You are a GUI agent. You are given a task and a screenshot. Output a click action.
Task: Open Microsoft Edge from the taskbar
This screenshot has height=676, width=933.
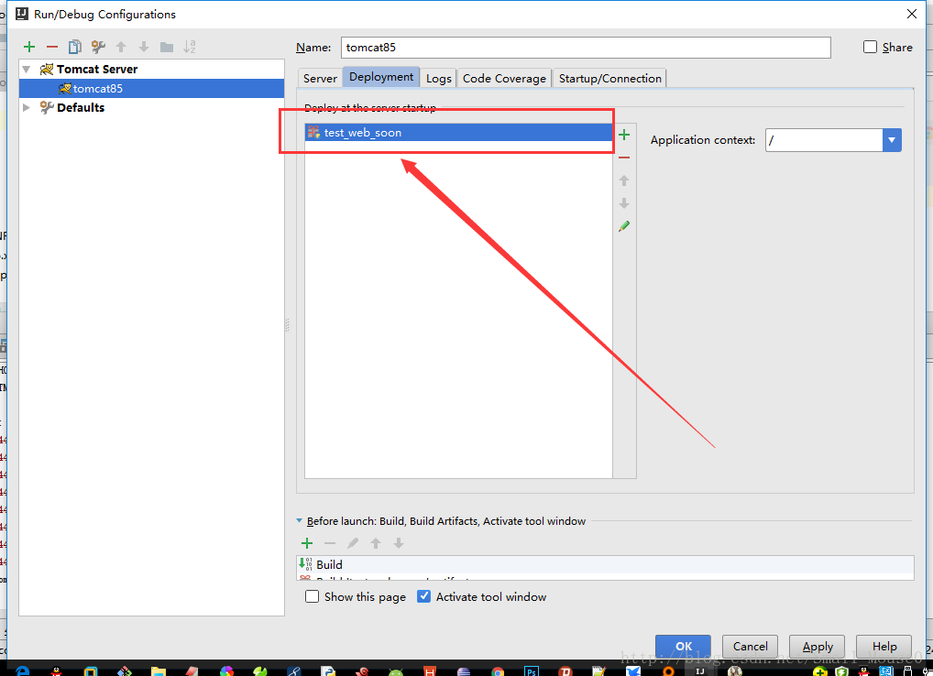(22, 671)
